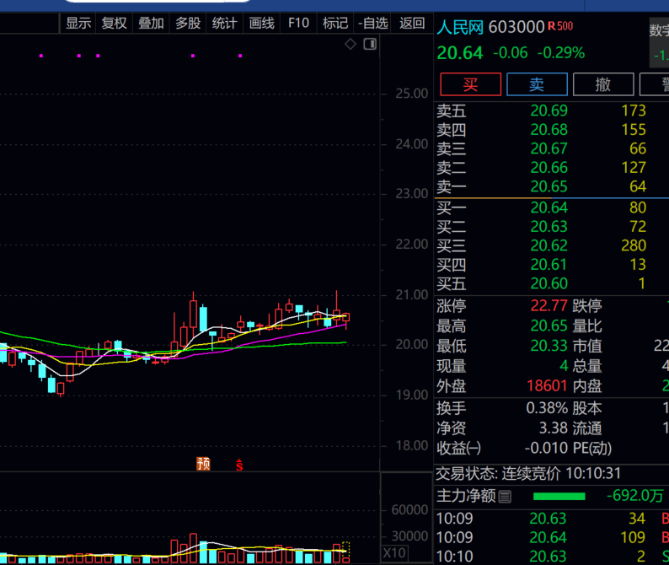Select 卖五 price 20.69
The image size is (669, 565).
pos(549,110)
